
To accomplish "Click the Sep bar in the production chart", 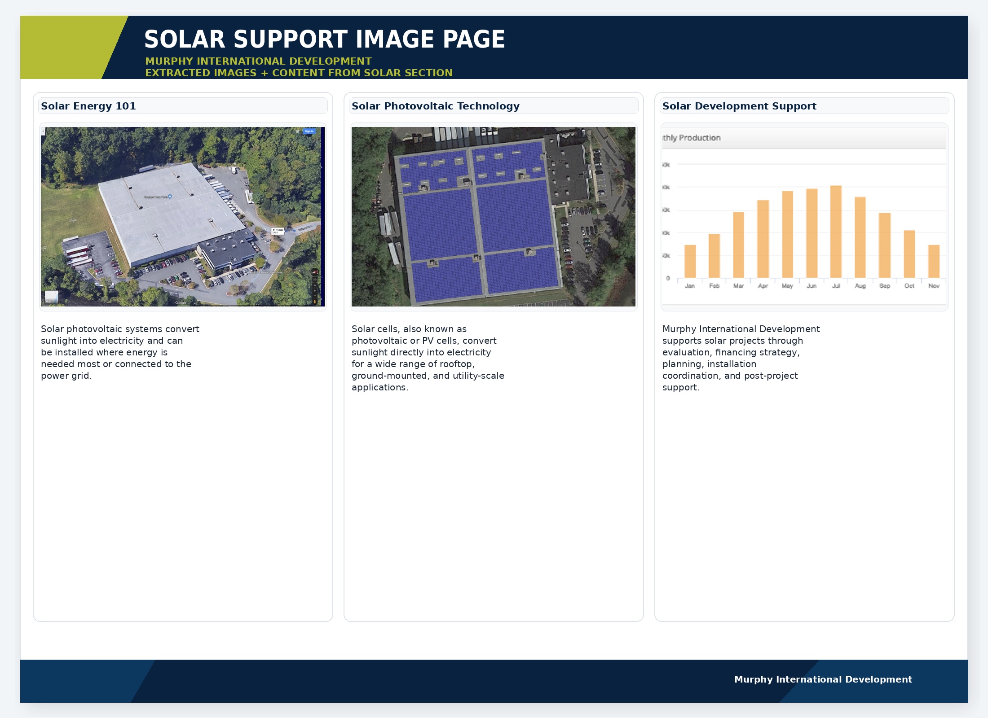I will 885,245.
